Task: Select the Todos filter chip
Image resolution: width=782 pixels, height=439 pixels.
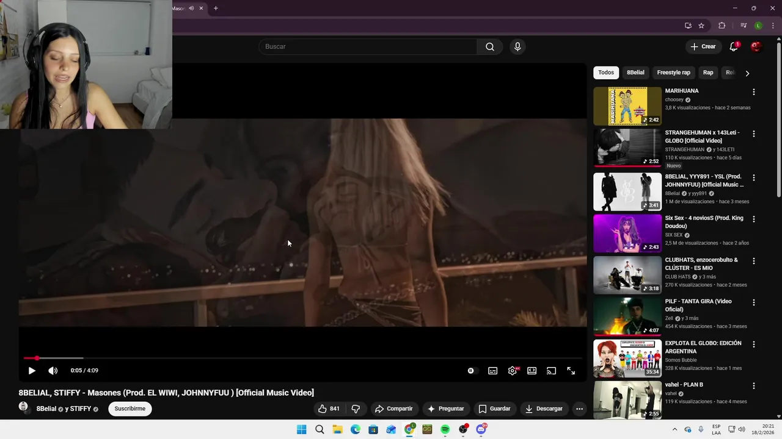Action: point(606,73)
